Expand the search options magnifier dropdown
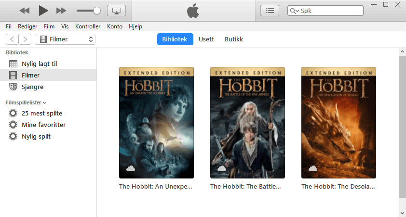406x217 pixels. tap(294, 11)
